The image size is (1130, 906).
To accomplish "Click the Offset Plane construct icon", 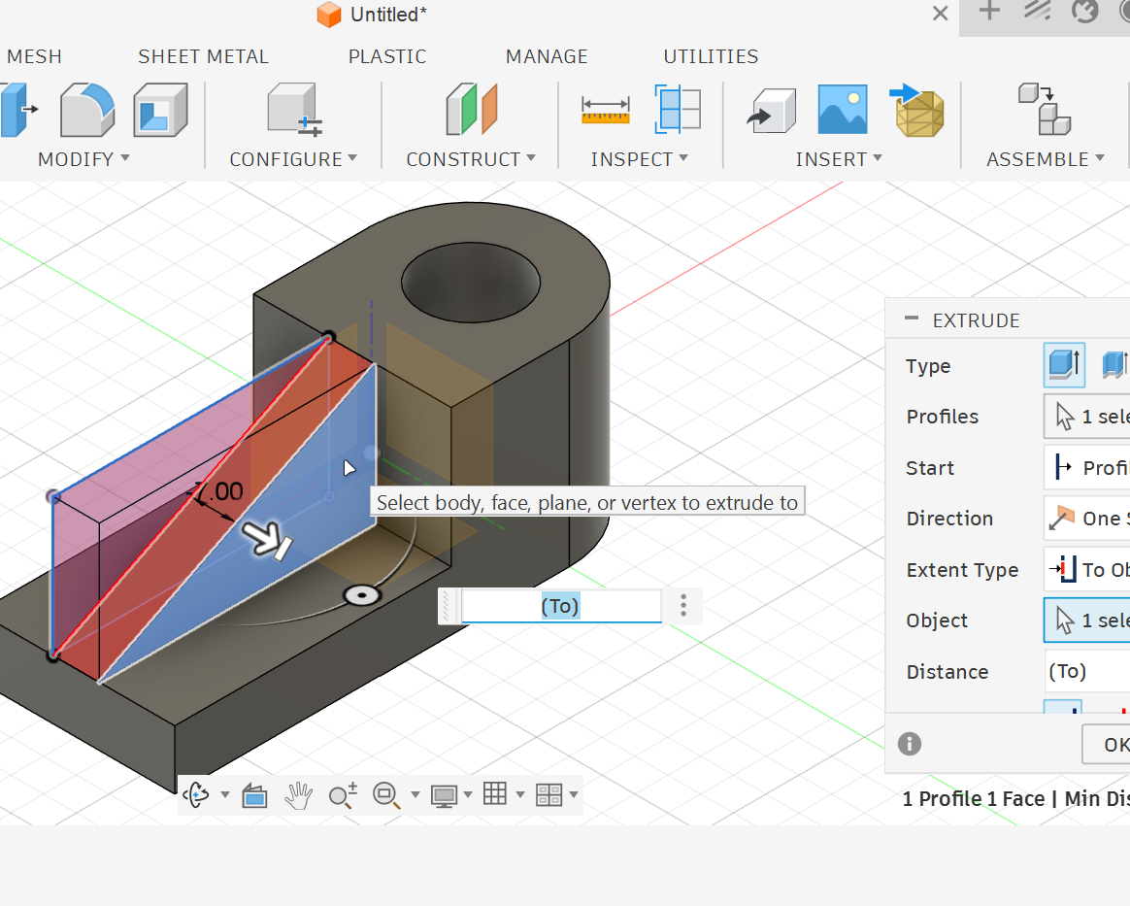I will tap(472, 110).
